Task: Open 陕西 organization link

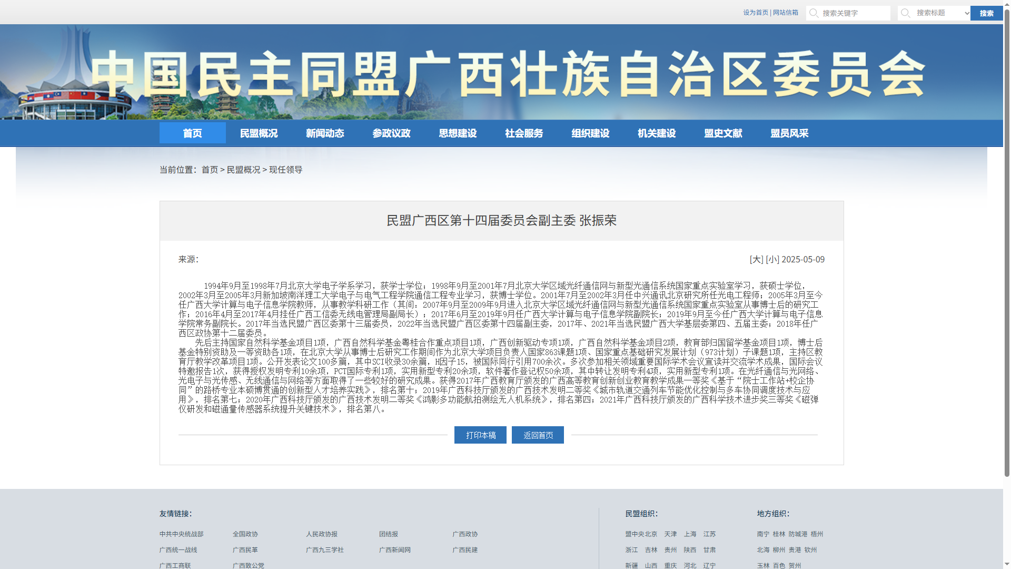Action: pos(690,550)
